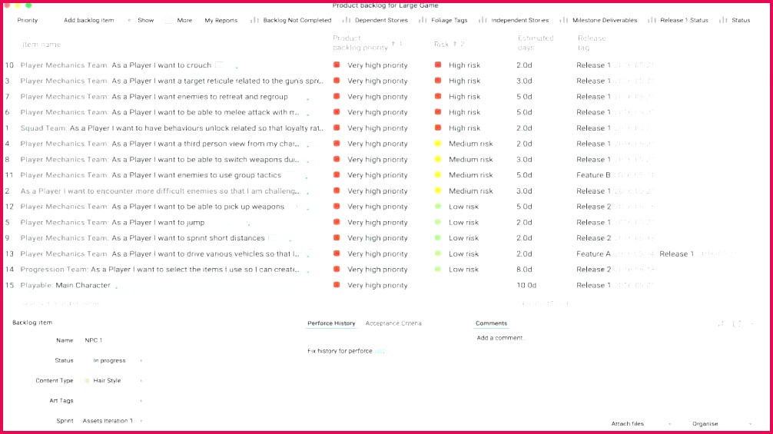Click the link in Fix history for perforce

[379, 351]
